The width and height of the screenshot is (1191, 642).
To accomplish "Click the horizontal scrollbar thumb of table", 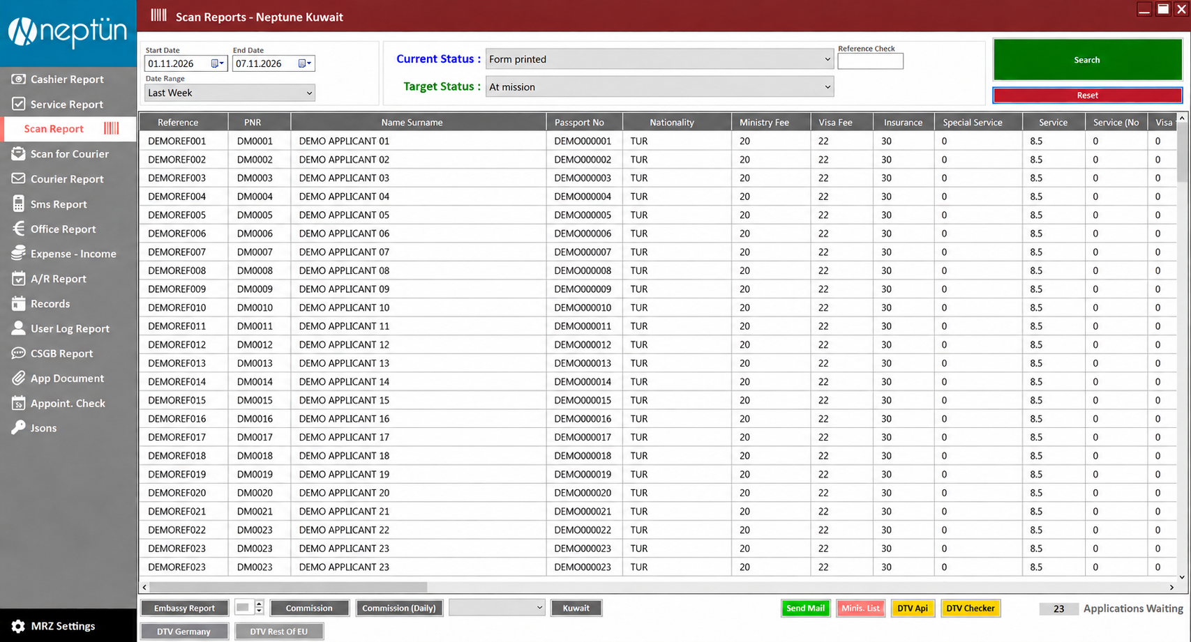I will click(288, 587).
